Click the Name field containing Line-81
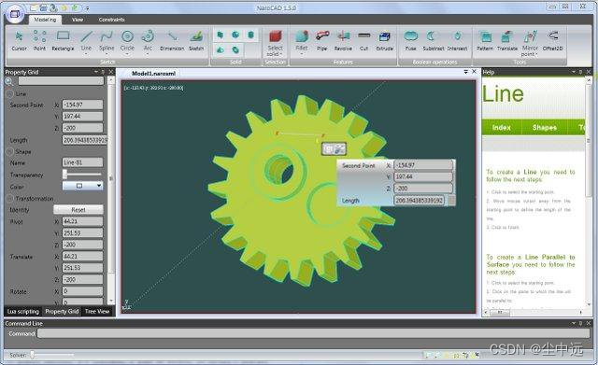This screenshot has height=365, width=598. [82, 162]
